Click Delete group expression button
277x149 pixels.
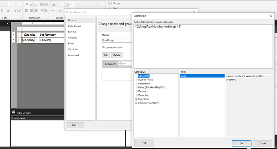(x=117, y=55)
